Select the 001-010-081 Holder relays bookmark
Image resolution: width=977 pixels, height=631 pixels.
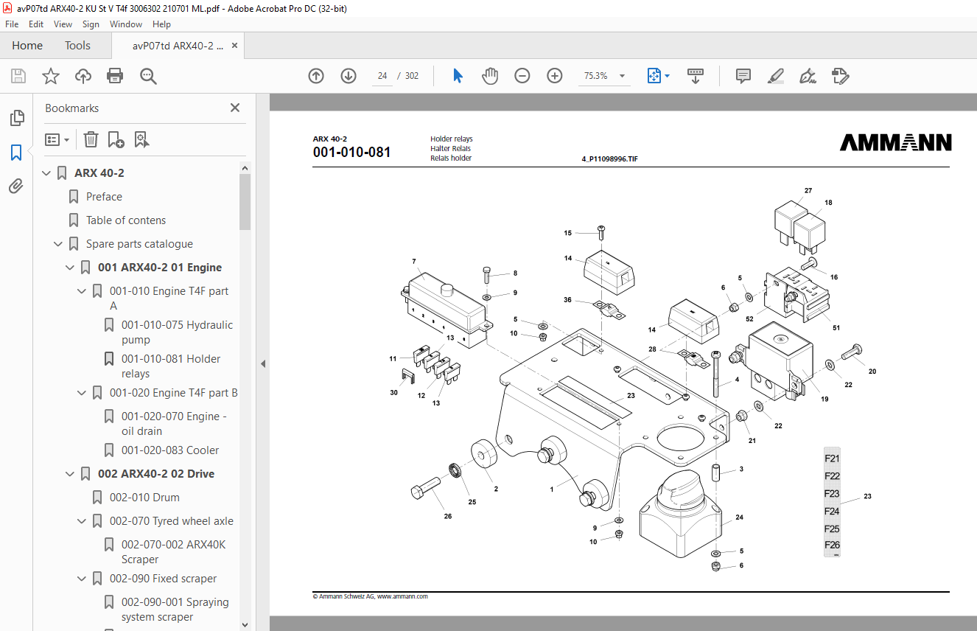tap(171, 366)
